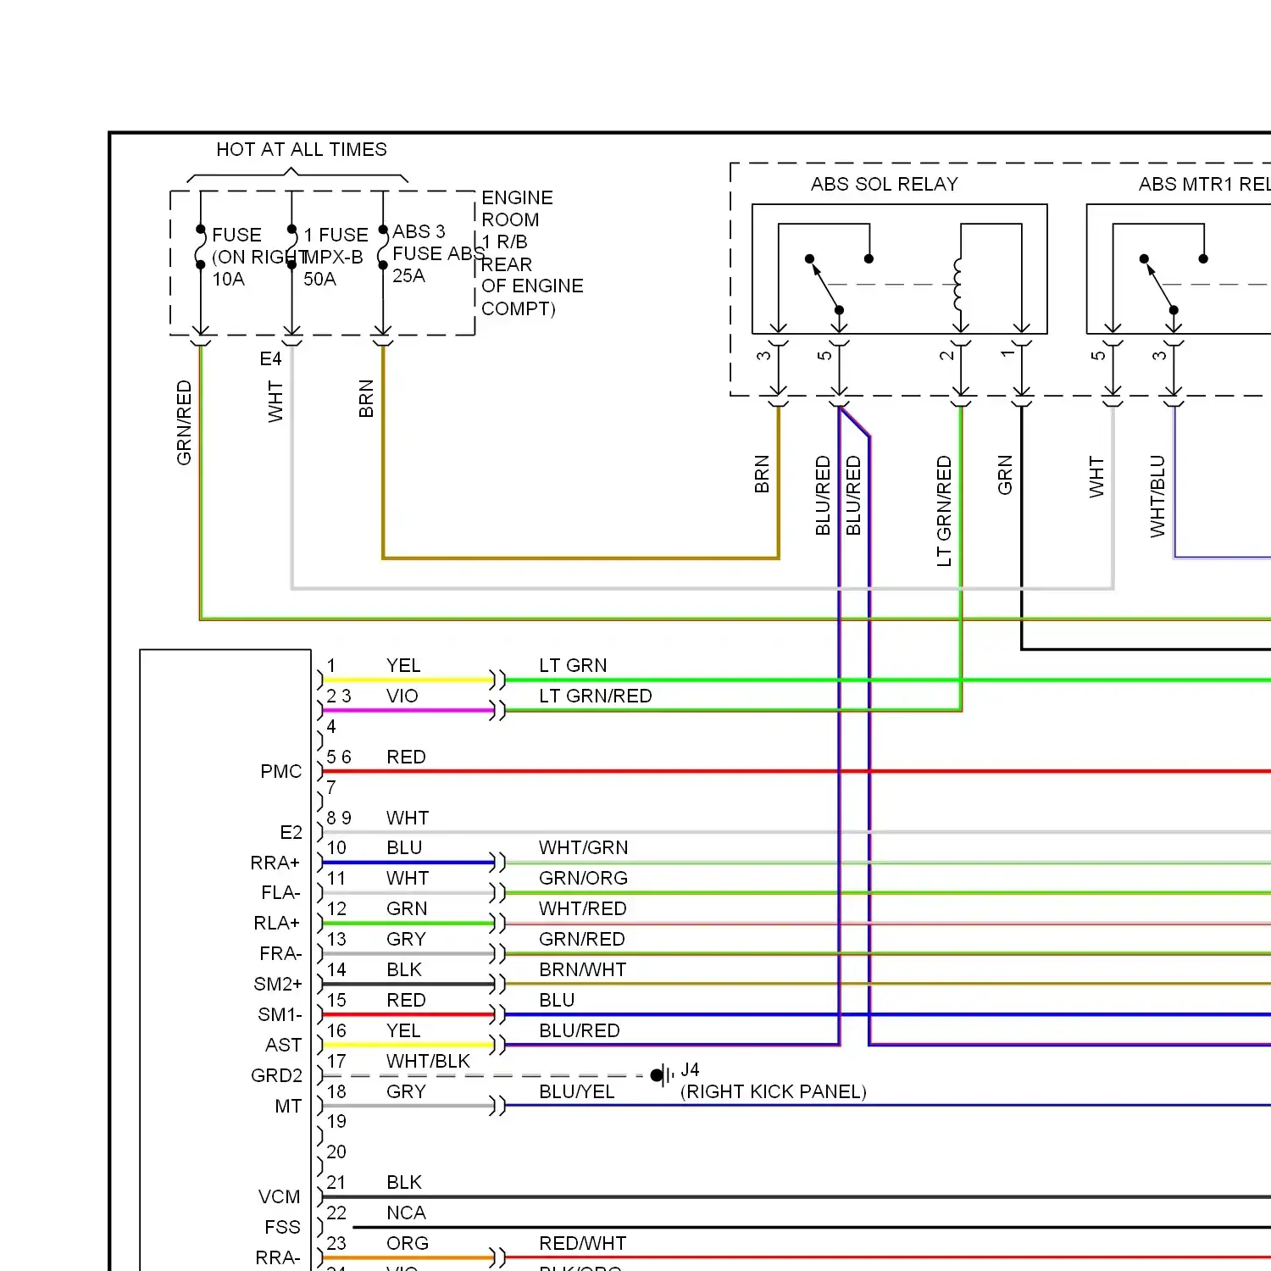The height and width of the screenshot is (1271, 1271).
Task: Click the "GRD2" terminal name
Action: (x=277, y=1076)
